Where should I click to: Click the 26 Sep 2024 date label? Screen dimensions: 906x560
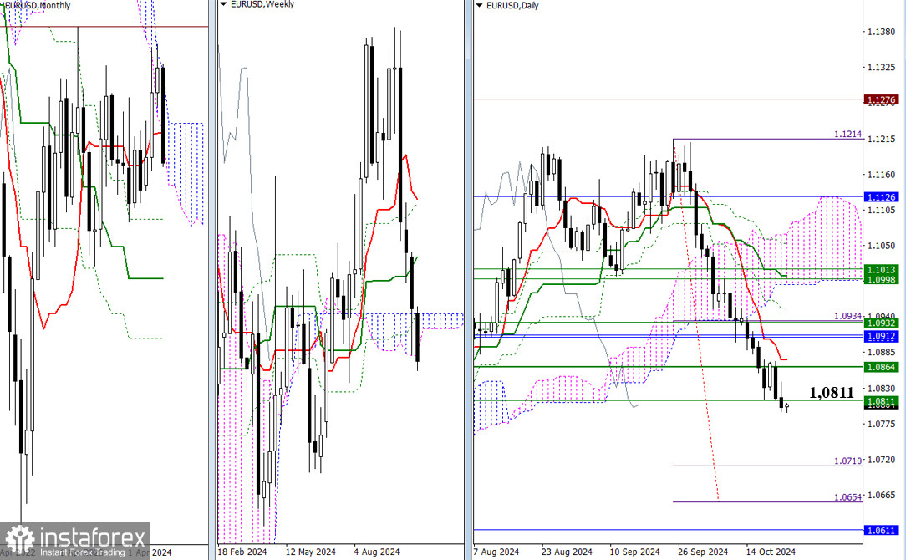tap(703, 552)
